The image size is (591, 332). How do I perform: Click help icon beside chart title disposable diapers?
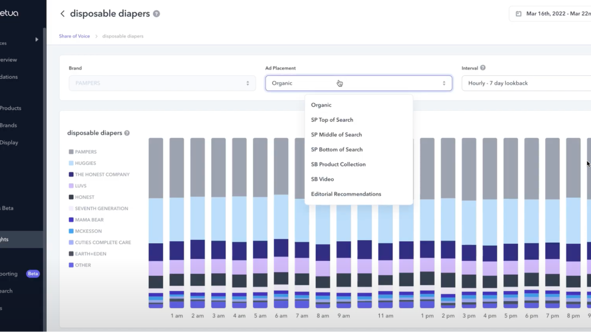pyautogui.click(x=127, y=133)
